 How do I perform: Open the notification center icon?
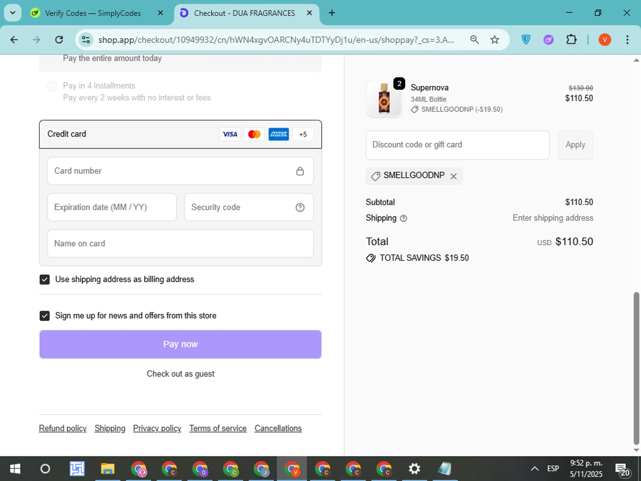click(622, 469)
